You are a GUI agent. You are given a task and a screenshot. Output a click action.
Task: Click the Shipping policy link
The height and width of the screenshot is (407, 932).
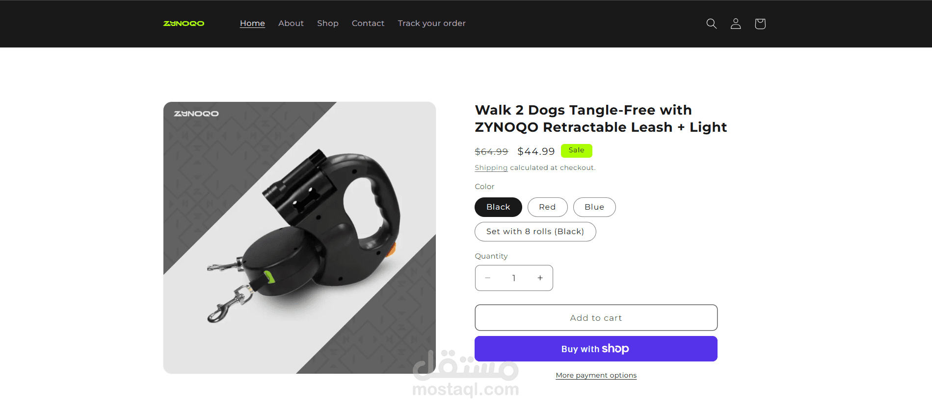coord(491,168)
